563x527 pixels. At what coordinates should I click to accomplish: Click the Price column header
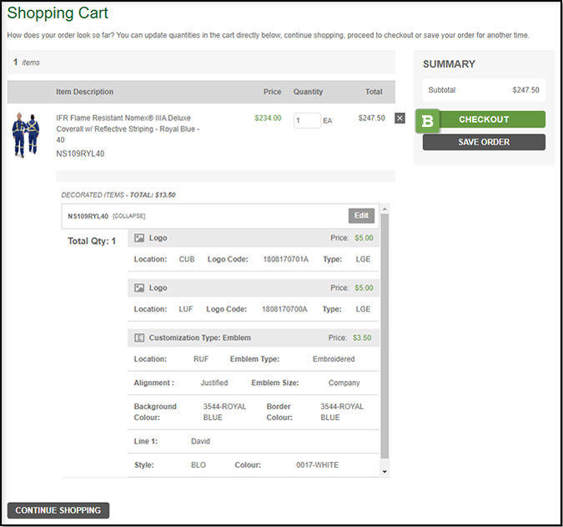272,92
